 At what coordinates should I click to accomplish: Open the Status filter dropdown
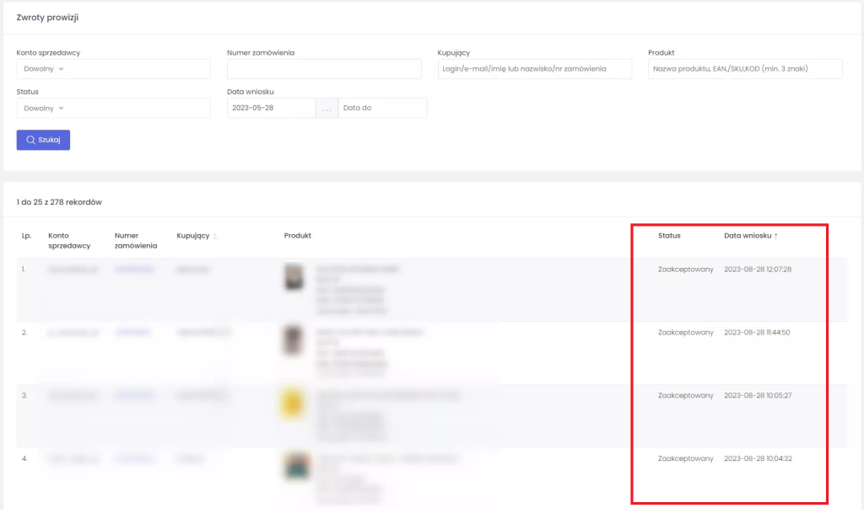click(113, 108)
